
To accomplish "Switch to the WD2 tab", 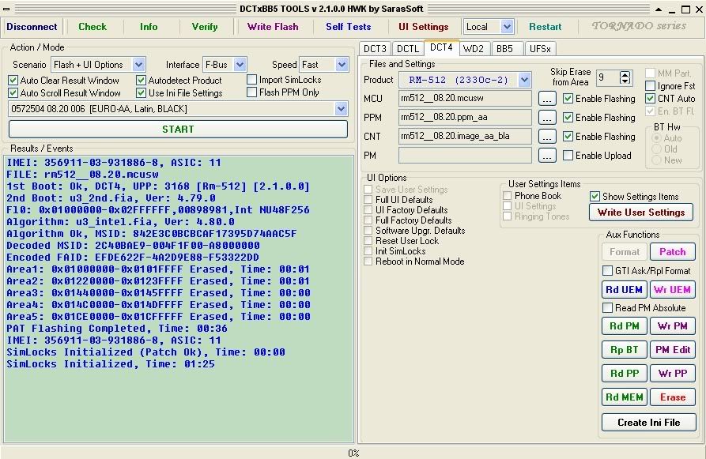I will pyautogui.click(x=474, y=49).
